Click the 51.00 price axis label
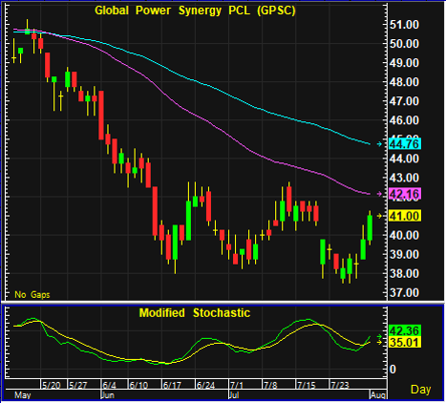 pyautogui.click(x=404, y=25)
